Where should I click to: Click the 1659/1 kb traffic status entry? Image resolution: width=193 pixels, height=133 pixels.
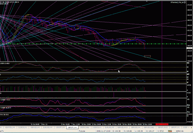pyautogui.click(x=180, y=131)
